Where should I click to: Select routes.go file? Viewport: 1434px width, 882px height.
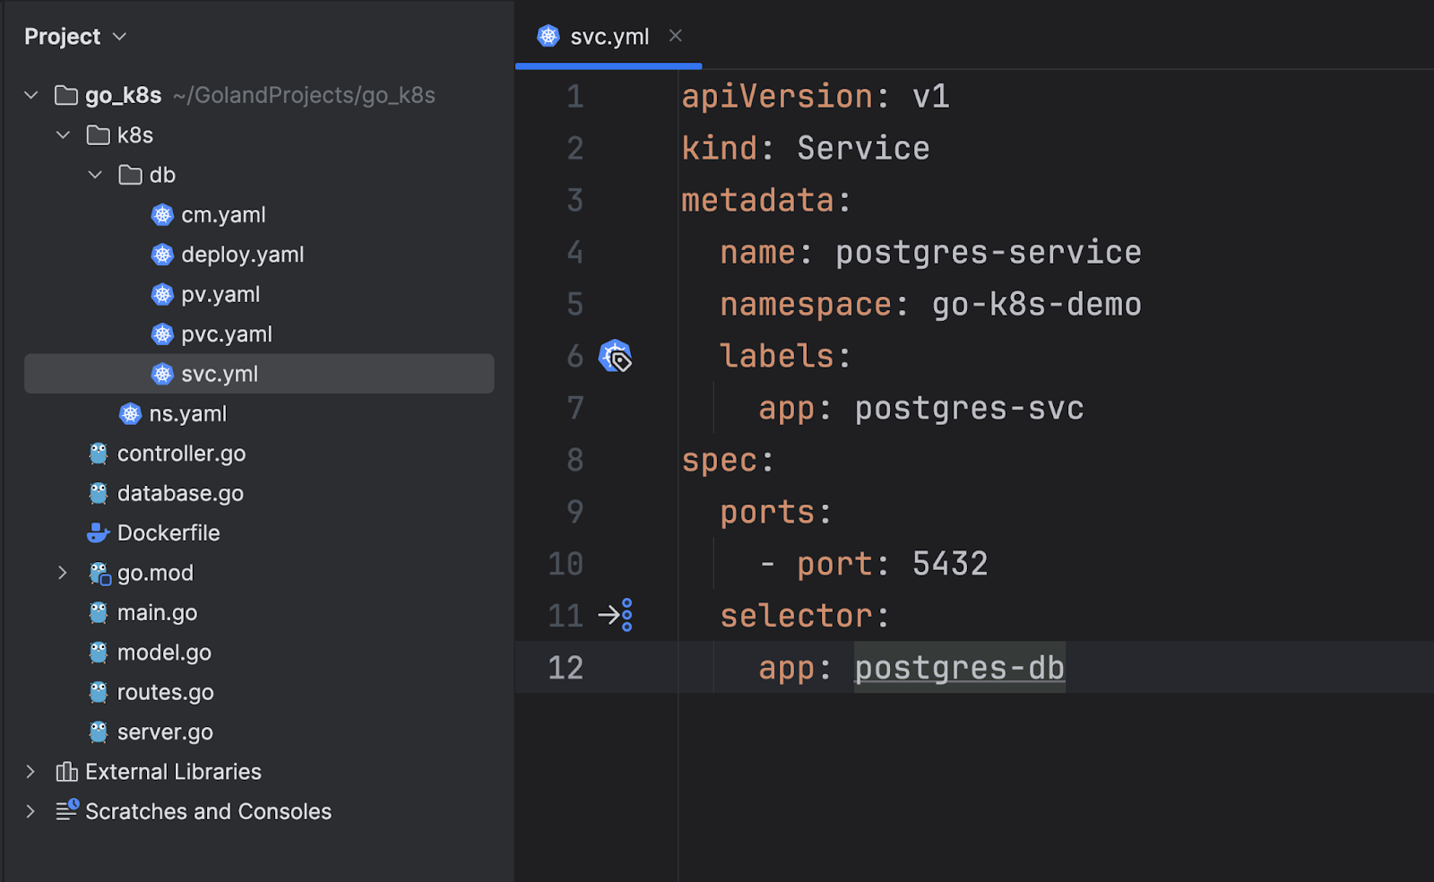pos(166,692)
